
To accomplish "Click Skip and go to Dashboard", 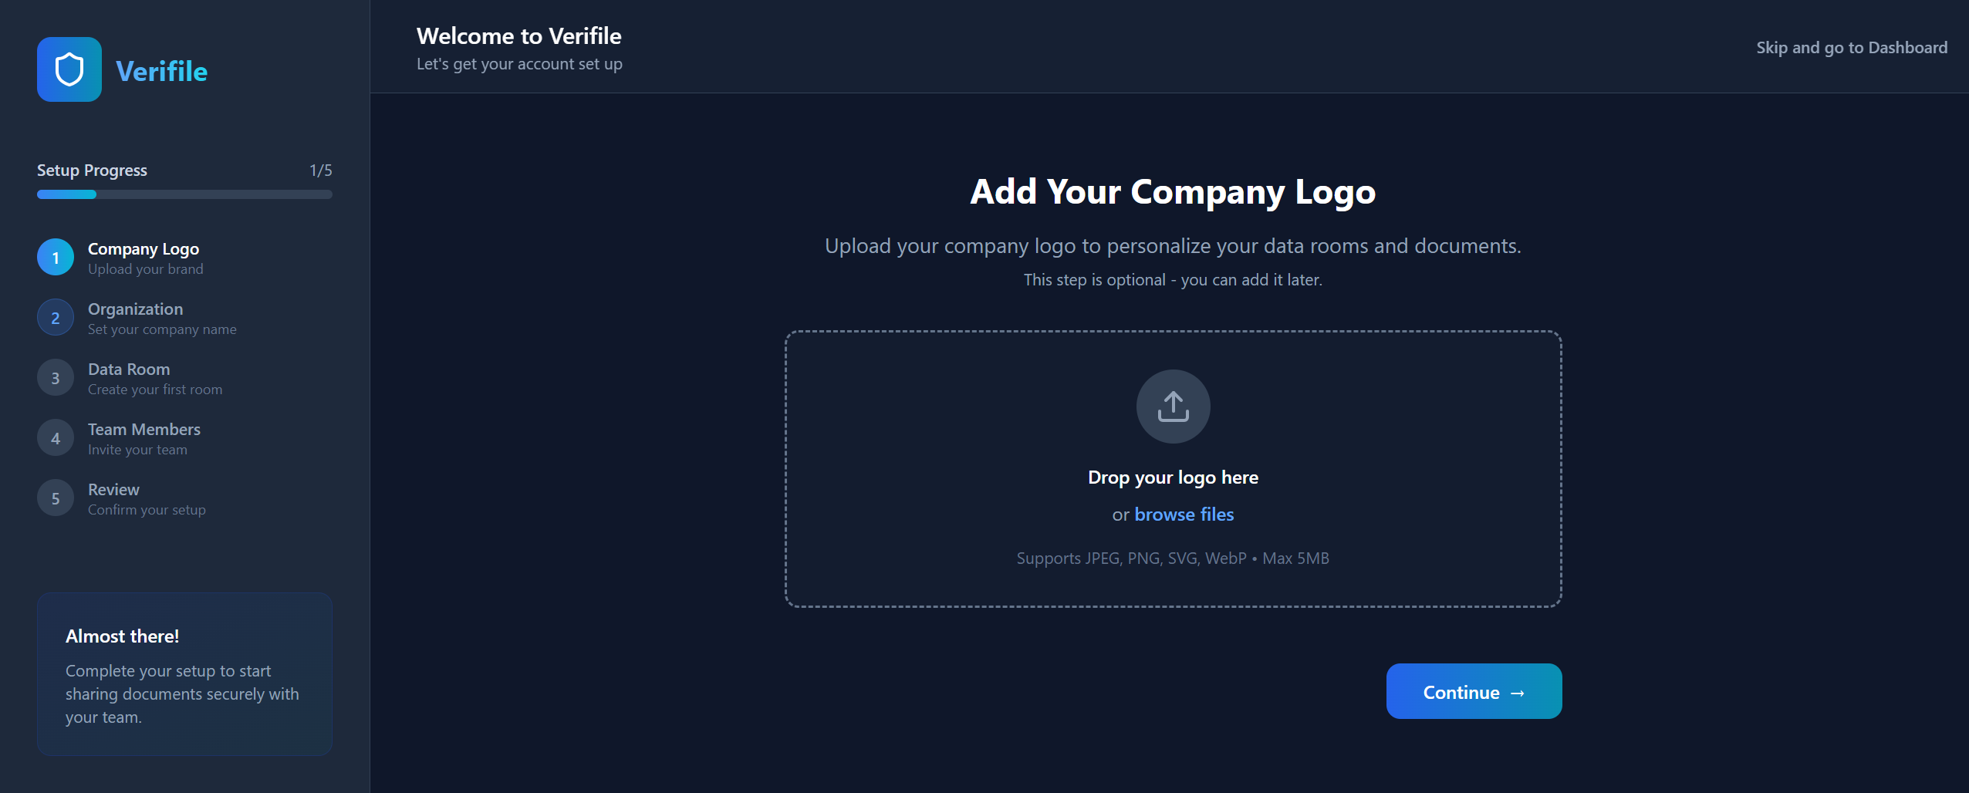I will (1852, 48).
